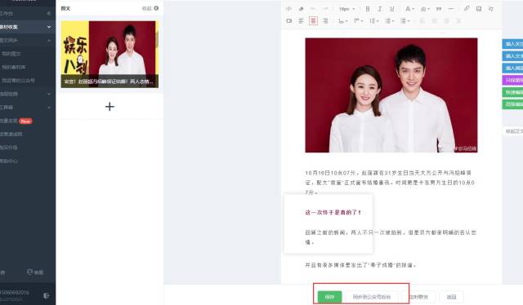Viewport: 523px width, 305px height.
Task: Click the 返回 button
Action: click(451, 297)
